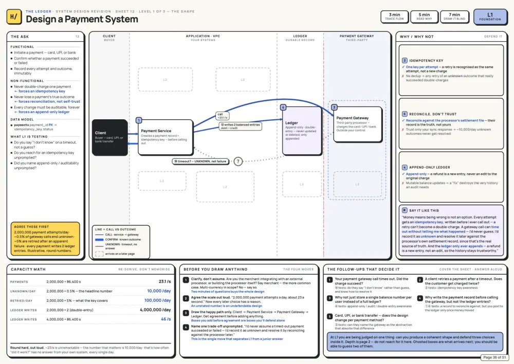Select the 5 min Read Why button
This screenshot has height=364, width=514.
pos(424,16)
